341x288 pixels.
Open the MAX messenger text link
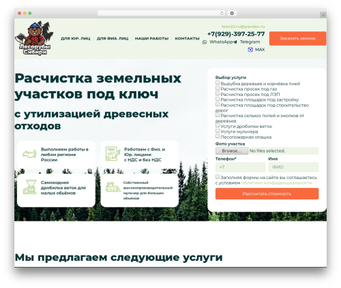tap(260, 50)
